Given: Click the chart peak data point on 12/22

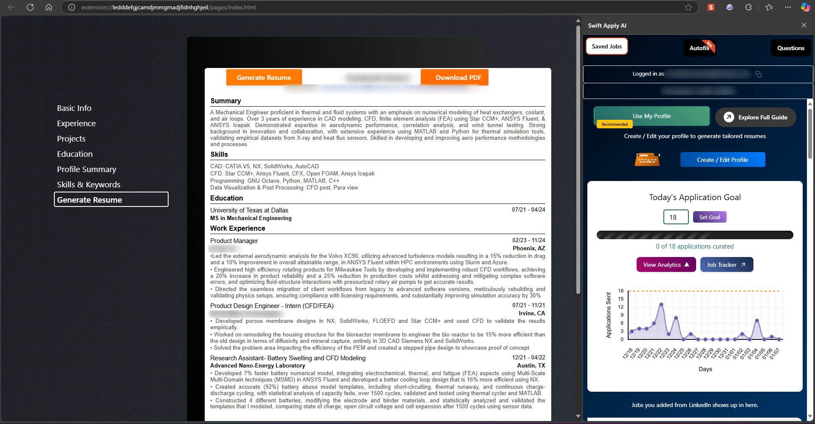Looking at the screenshot, I should 661,304.
